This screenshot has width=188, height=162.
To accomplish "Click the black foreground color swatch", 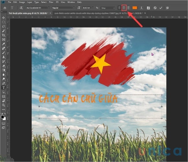I will 2,117.
